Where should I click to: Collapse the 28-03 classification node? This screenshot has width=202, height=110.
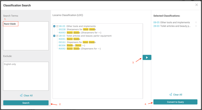(54, 36)
